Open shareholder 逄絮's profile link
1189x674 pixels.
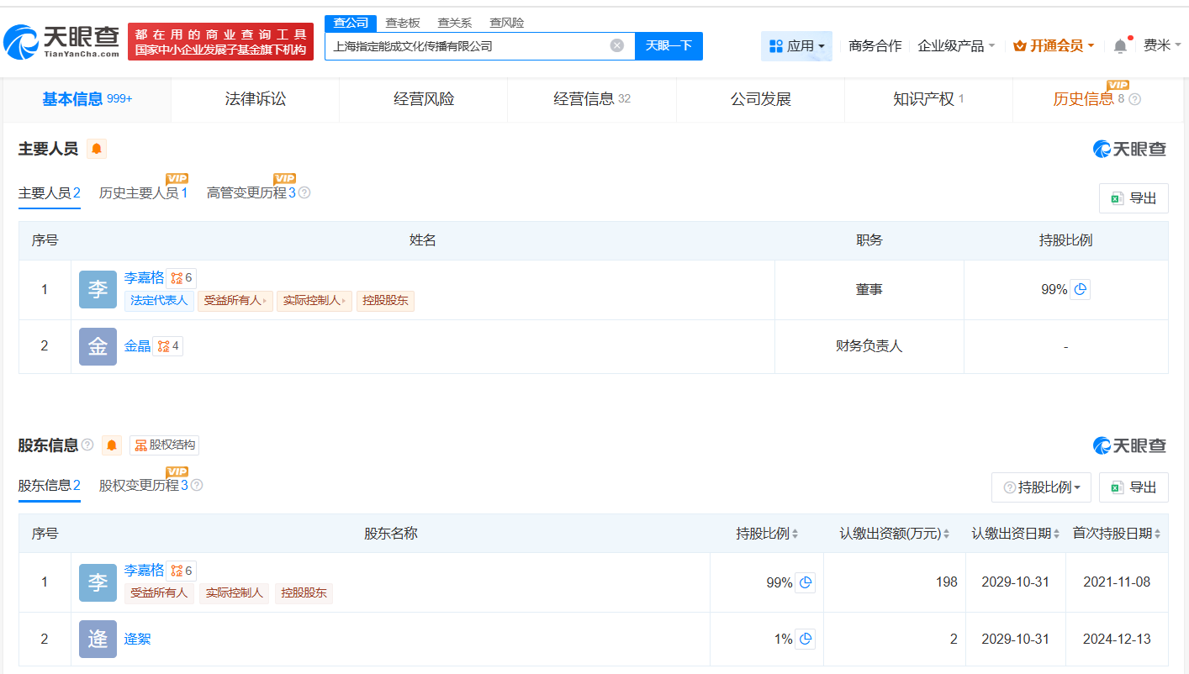137,639
